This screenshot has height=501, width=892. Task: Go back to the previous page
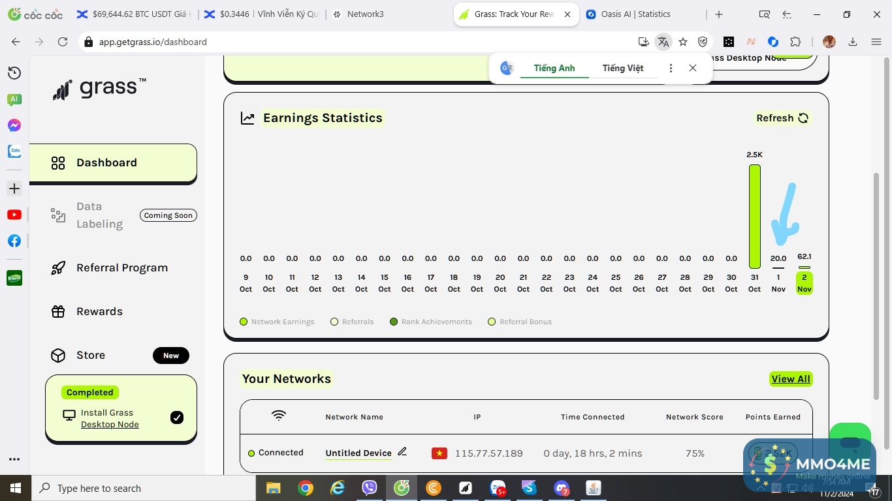(x=16, y=42)
